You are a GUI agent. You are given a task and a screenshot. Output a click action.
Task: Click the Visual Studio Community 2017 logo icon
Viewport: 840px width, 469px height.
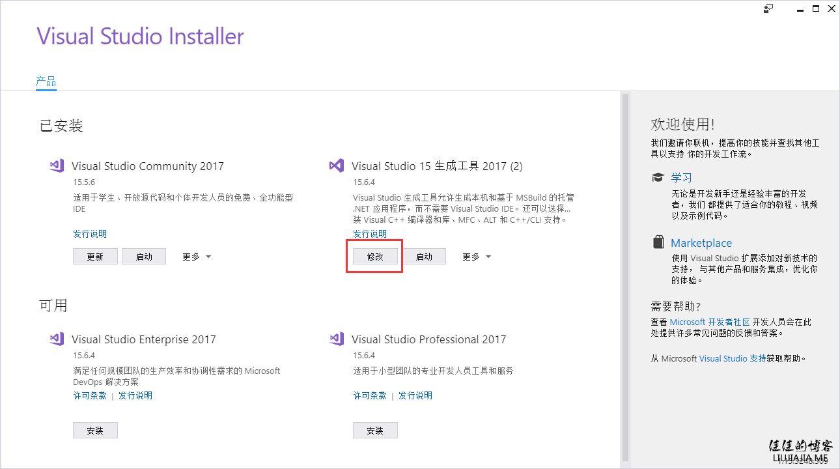57,165
